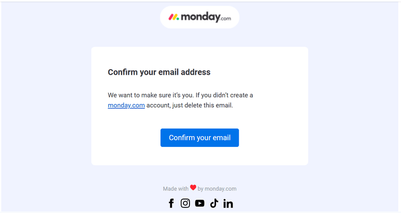Click "account, just delete this email" text
Screen dimensions: 401x213
[x=190, y=105]
